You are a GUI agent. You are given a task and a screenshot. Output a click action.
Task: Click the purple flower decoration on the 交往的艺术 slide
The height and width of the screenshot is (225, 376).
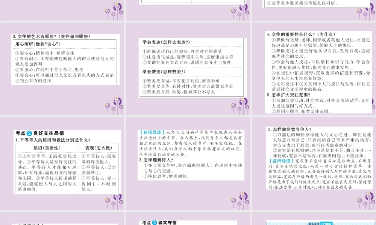pos(114,105)
